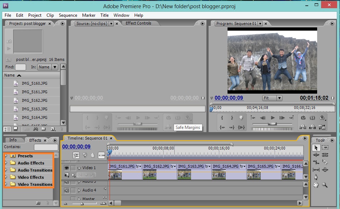Open the Sequence menu
This screenshot has height=209, width=340.
[x=68, y=15]
